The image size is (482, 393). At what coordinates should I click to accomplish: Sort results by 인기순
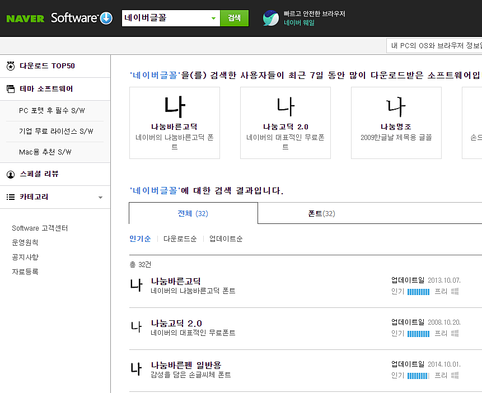(140, 238)
